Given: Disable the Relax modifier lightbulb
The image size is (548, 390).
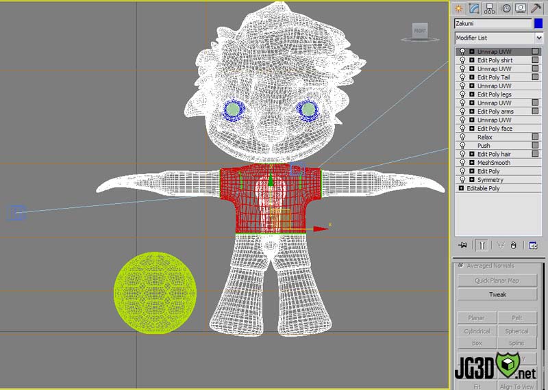Looking at the screenshot, I should pos(463,138).
